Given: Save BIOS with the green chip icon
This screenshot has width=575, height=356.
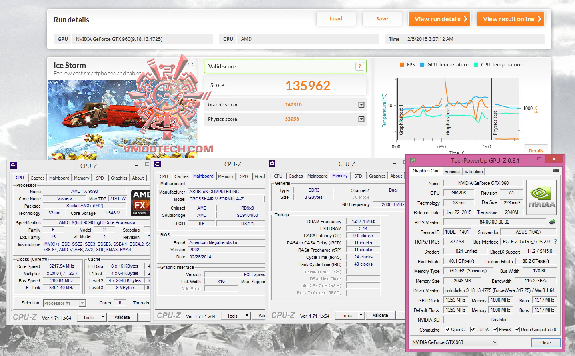Looking at the screenshot, I should click(552, 222).
